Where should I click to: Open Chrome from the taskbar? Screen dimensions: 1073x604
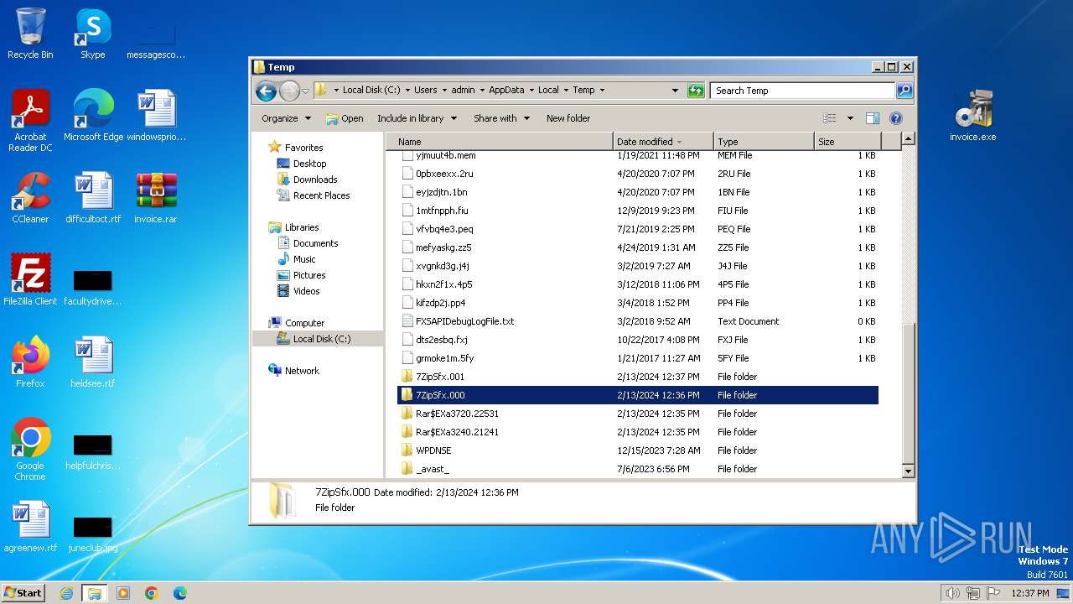click(152, 593)
